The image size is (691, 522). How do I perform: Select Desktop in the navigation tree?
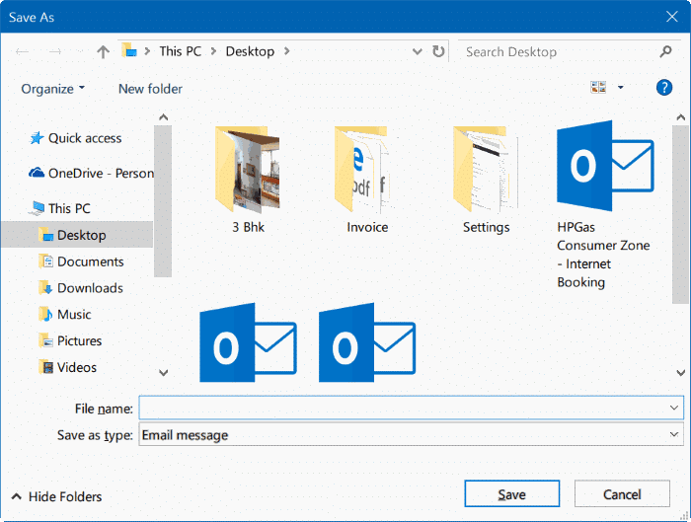pyautogui.click(x=77, y=235)
